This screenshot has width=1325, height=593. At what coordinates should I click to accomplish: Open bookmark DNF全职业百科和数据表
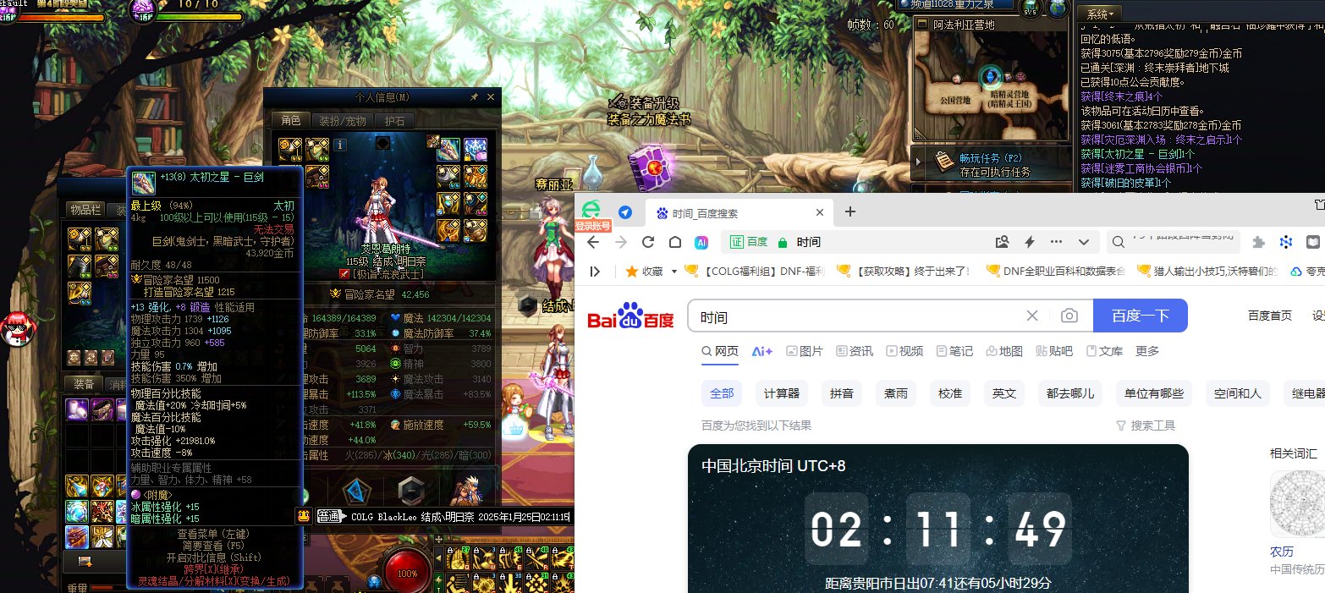coord(1056,272)
